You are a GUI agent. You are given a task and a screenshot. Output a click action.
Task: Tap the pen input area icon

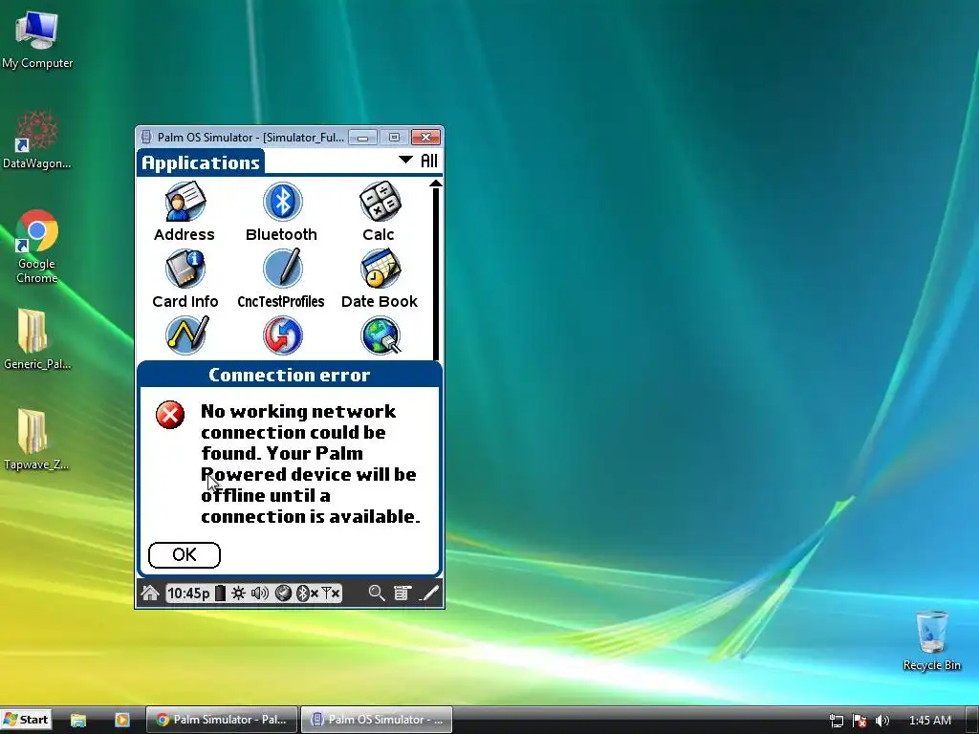pos(429,593)
